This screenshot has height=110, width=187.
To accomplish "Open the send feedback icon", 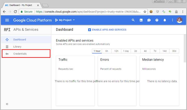I will tap(149, 20).
